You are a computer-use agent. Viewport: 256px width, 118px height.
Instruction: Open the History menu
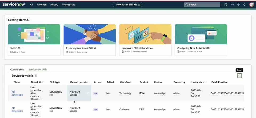coord(54,5)
